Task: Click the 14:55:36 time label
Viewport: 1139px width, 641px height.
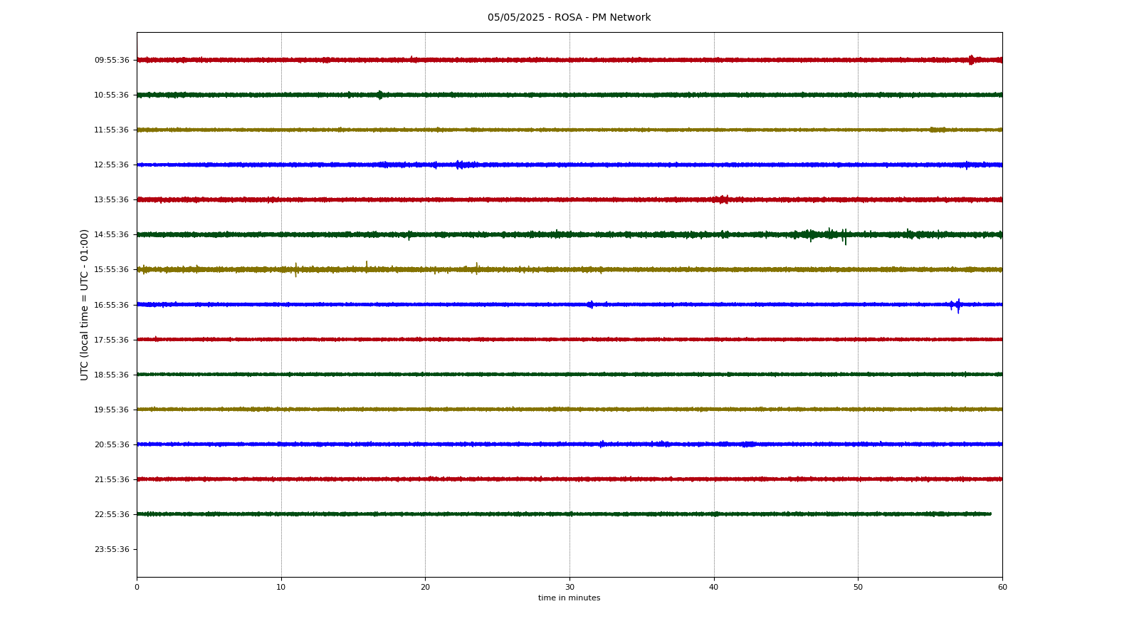Action: coord(112,235)
